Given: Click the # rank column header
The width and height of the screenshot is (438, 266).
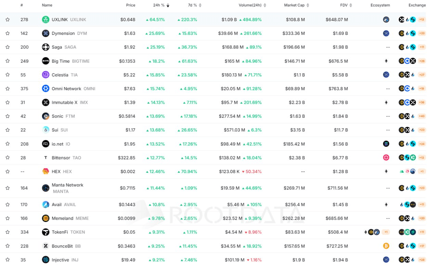Looking at the screenshot, I should click(x=22, y=5).
